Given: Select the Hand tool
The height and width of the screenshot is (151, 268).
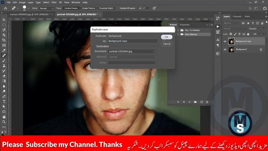Looking at the screenshot, I should (4, 117).
